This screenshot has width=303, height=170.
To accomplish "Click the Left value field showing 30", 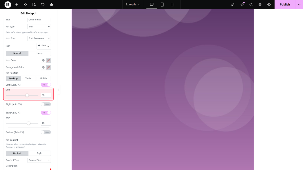I will click(46, 95).
